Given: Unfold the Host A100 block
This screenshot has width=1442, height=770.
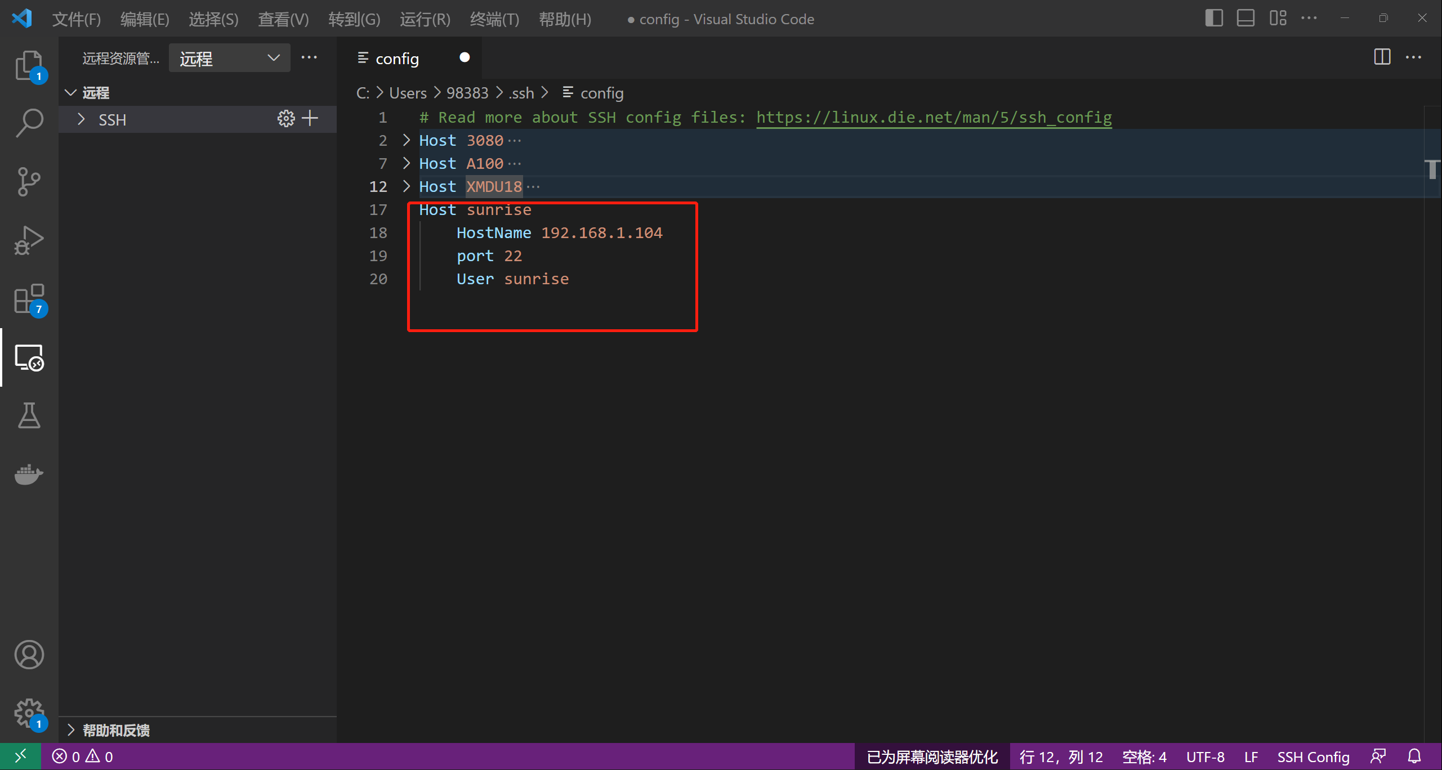Looking at the screenshot, I should [x=407, y=163].
